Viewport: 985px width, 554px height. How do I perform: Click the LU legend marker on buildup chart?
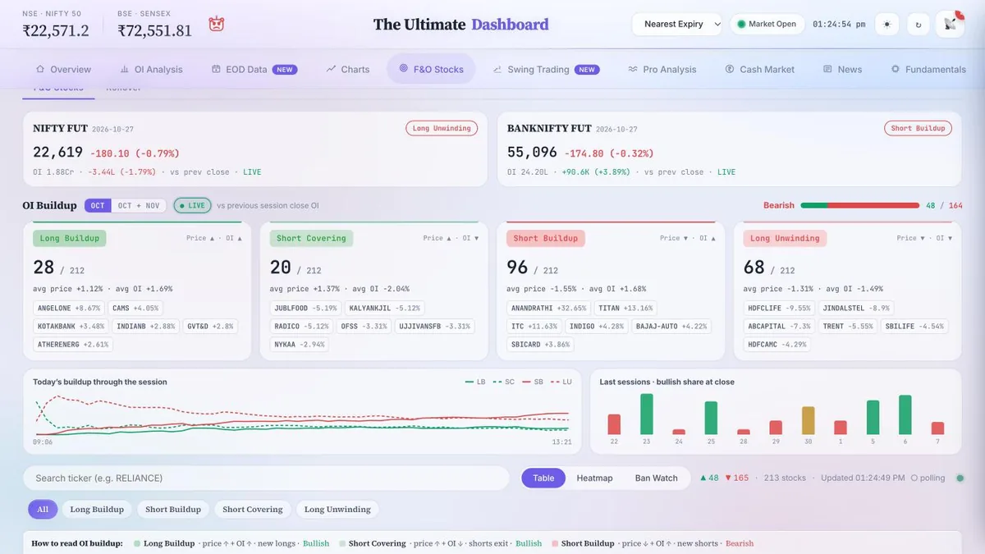pyautogui.click(x=555, y=382)
